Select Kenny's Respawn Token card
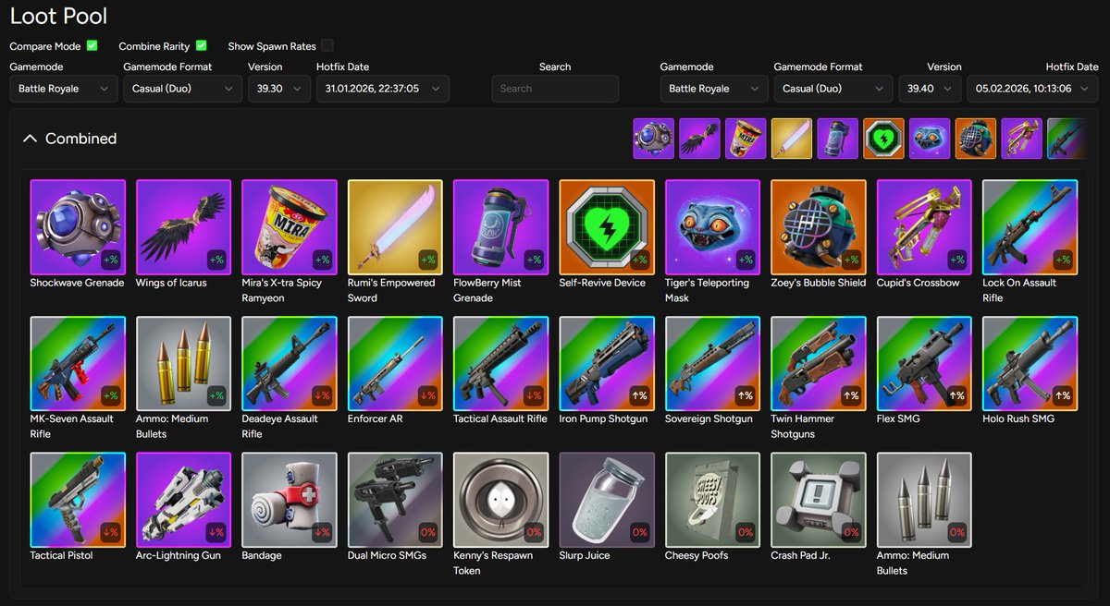Image resolution: width=1110 pixels, height=606 pixels. (501, 500)
